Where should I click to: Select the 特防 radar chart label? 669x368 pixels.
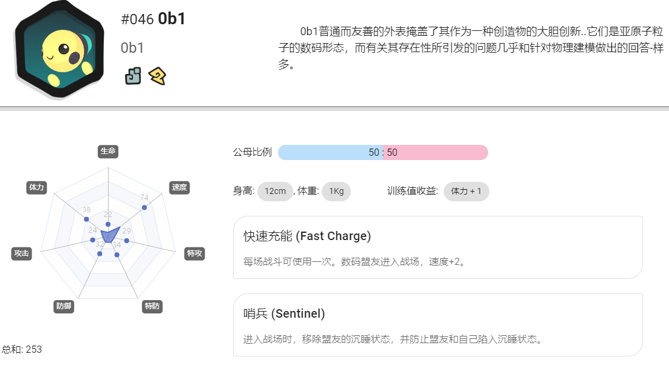152,306
